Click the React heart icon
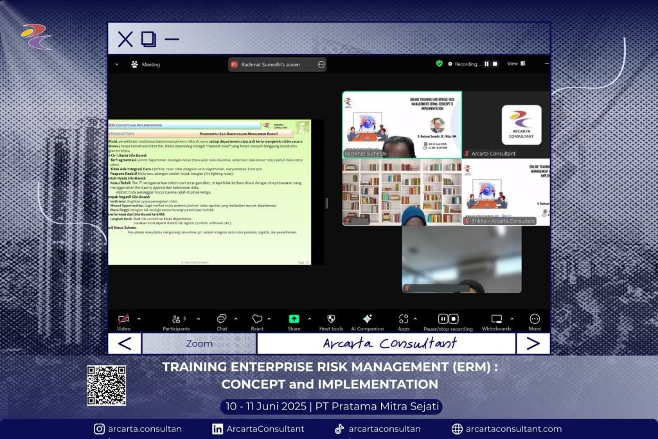 pos(257,319)
